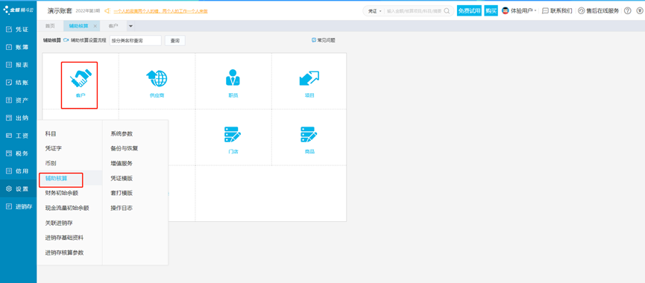The height and width of the screenshot is (283, 645).
Task: Choose 凭证模版 menu entry
Action: (122, 178)
